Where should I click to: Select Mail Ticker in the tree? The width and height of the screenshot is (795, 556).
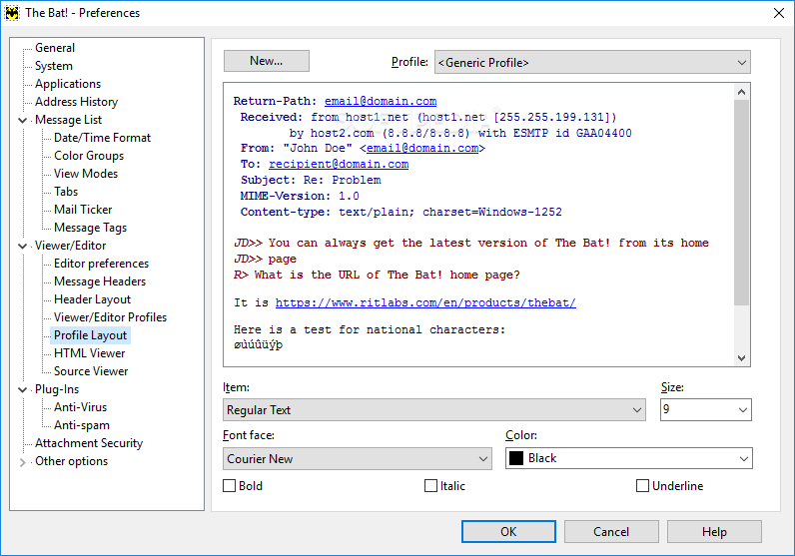point(83,210)
